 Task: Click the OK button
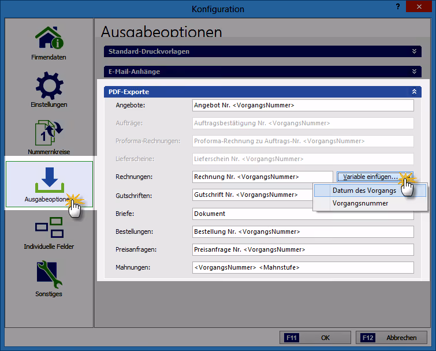315,338
